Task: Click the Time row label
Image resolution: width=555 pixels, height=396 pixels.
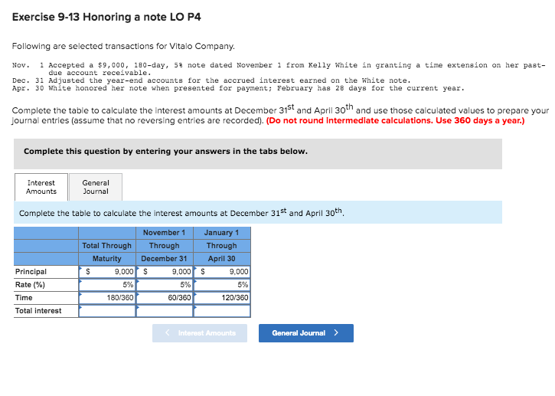Action: 24,298
